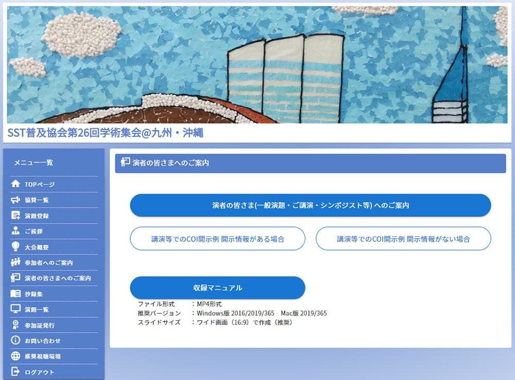Click the info circle icon beside お問い合わせ
The width and height of the screenshot is (515, 380).
tap(15, 340)
